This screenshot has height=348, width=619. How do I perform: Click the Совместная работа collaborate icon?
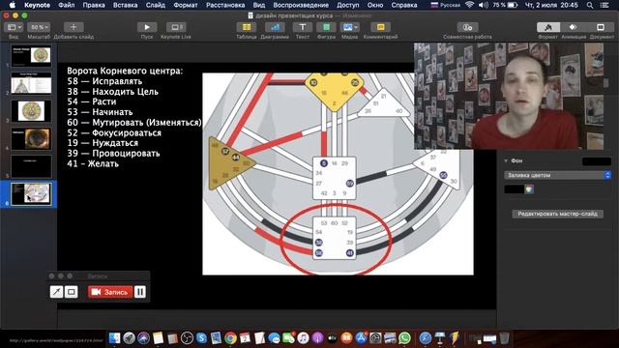[467, 27]
